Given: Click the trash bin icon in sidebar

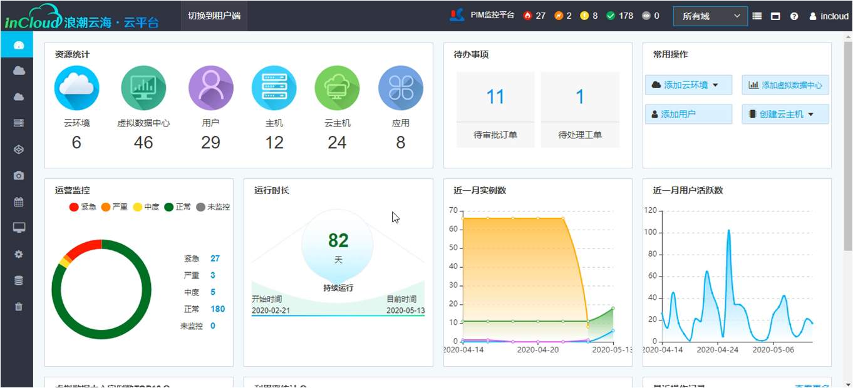Looking at the screenshot, I should pos(19,306).
